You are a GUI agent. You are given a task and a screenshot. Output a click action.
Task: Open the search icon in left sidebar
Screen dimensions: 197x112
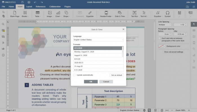(3, 24)
